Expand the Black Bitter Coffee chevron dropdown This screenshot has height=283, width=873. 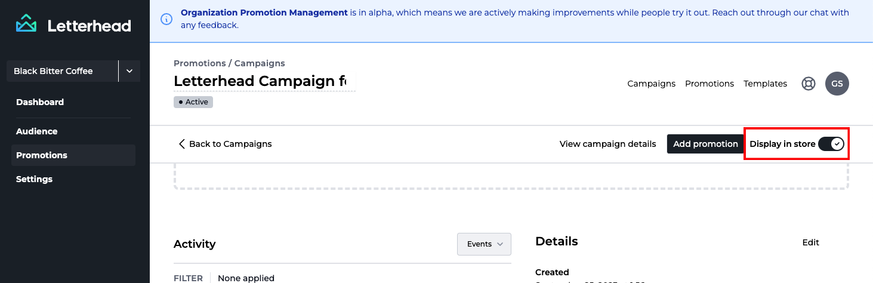pyautogui.click(x=129, y=71)
